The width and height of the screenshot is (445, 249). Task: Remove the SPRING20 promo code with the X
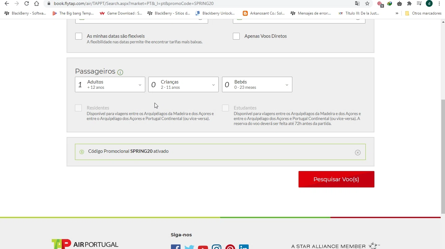358,152
